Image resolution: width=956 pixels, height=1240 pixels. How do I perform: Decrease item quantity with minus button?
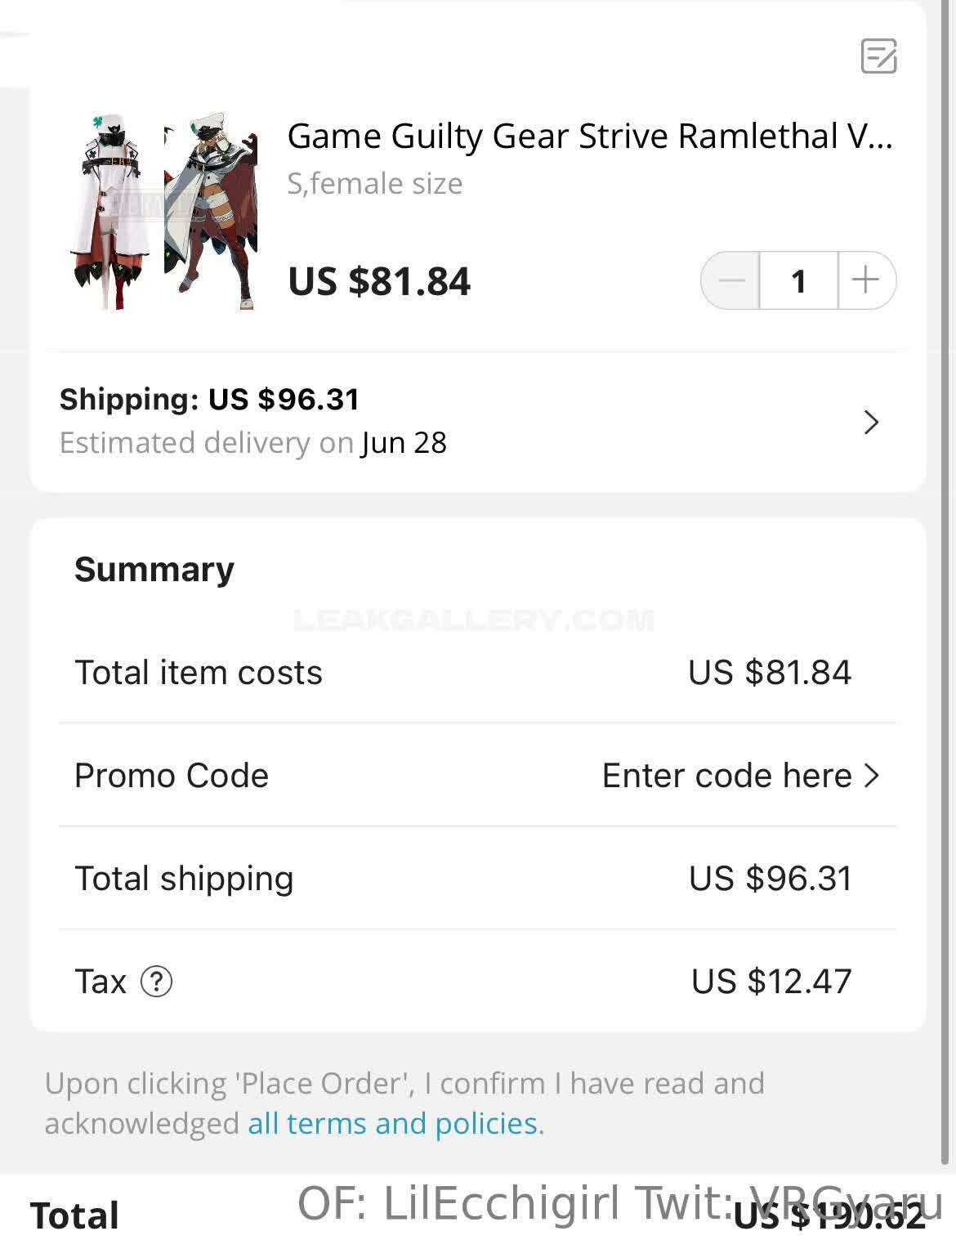tap(731, 280)
